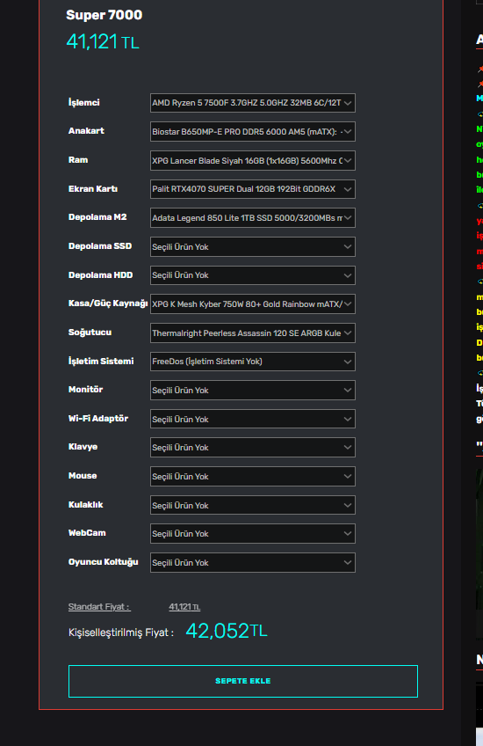483x746 pixels.
Task: Click the Anakart row label
Action: tap(86, 131)
